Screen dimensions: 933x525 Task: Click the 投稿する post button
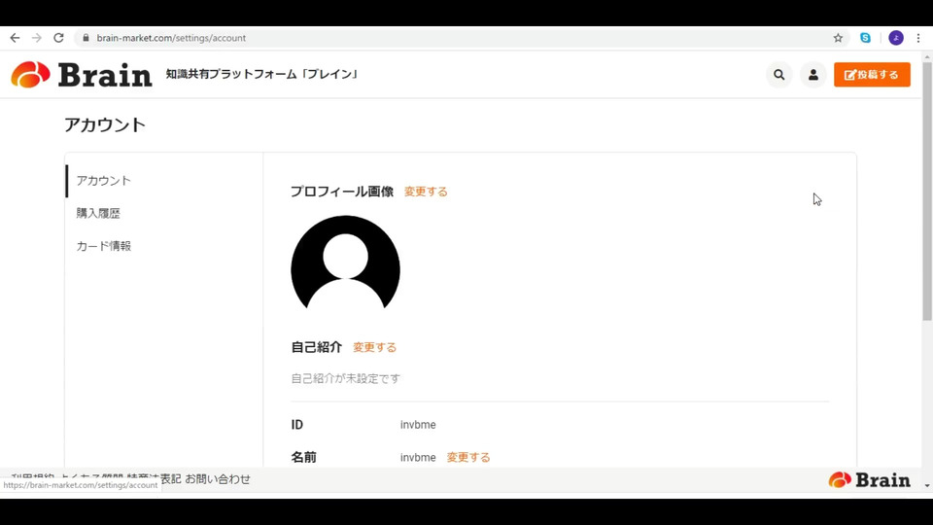coord(872,75)
